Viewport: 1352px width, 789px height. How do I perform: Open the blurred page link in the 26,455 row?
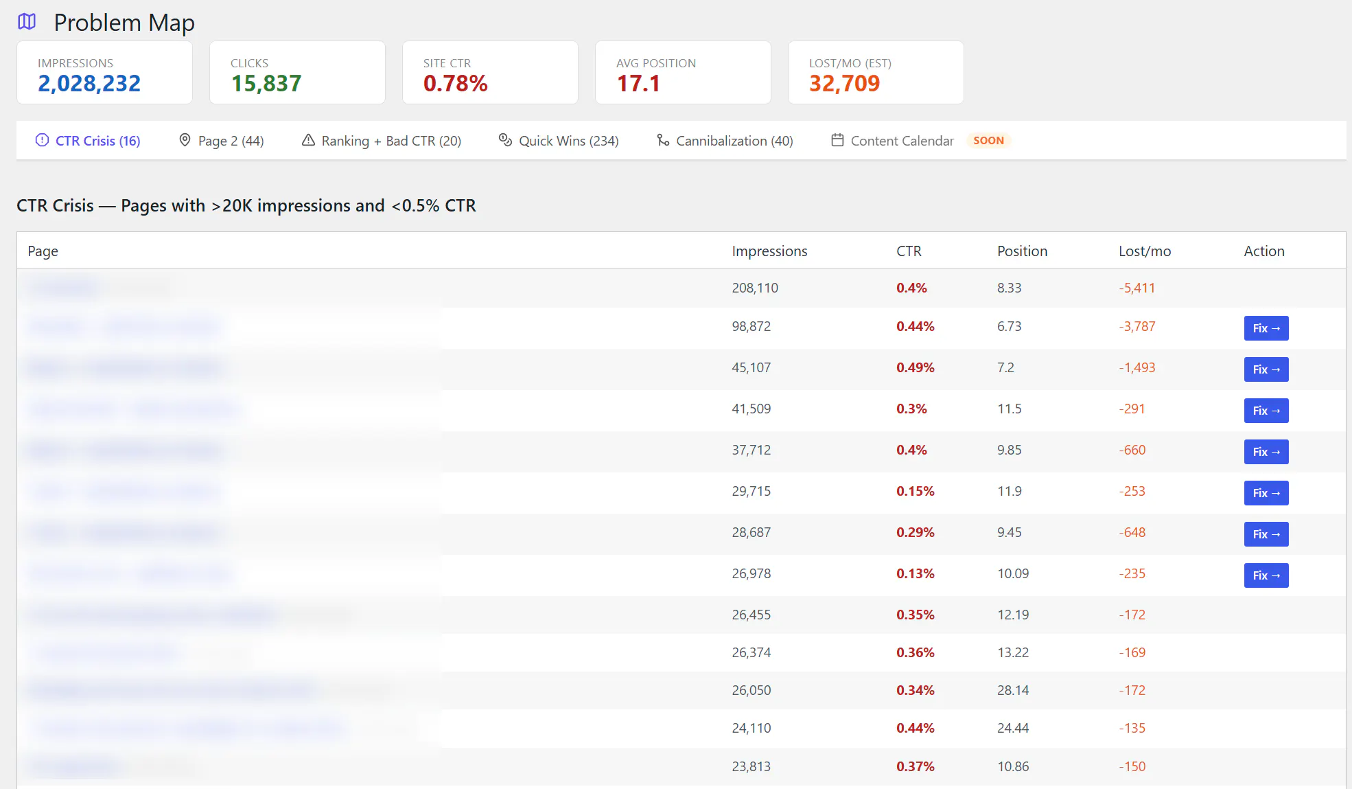click(x=152, y=615)
